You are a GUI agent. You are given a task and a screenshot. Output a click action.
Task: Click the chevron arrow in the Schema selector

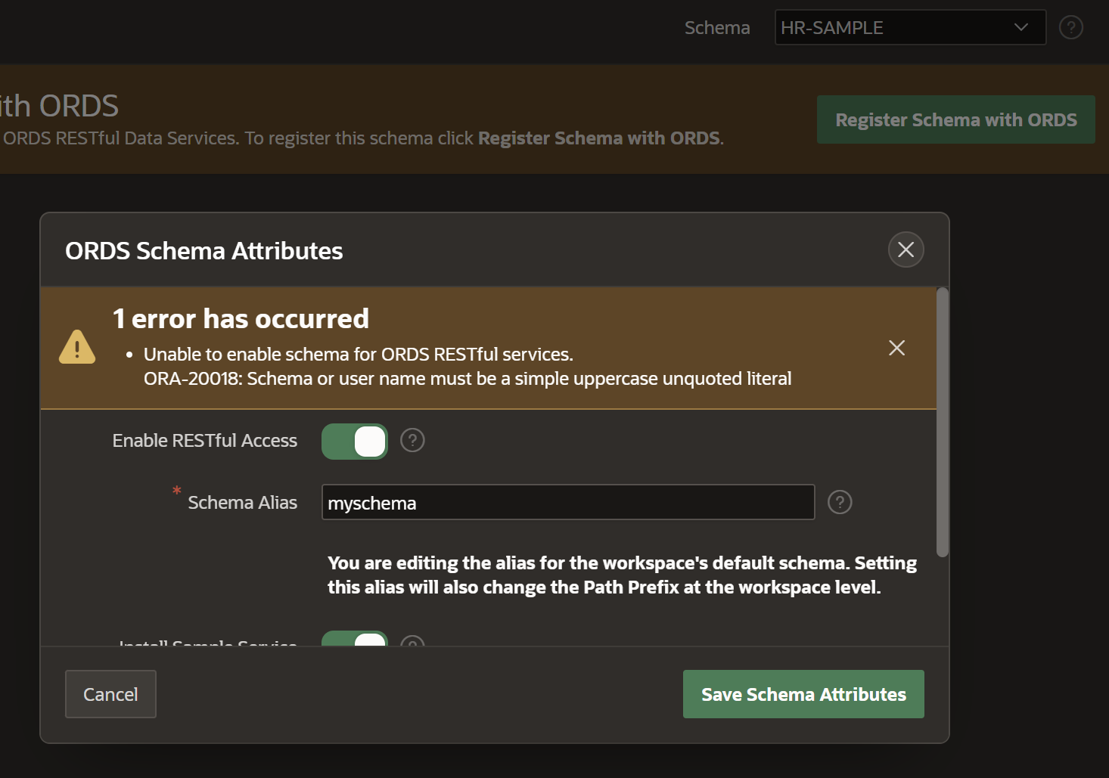1020,28
